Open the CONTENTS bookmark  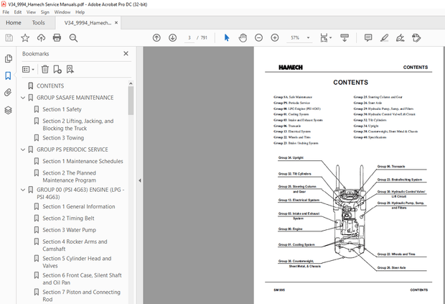pyautogui.click(x=50, y=86)
